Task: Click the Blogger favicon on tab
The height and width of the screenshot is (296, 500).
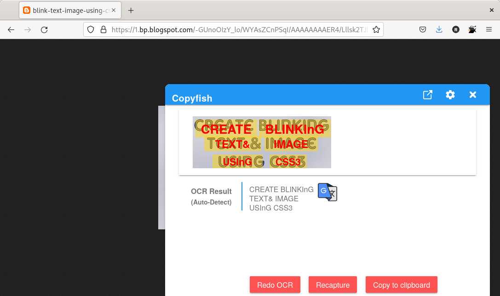Action: click(x=27, y=10)
